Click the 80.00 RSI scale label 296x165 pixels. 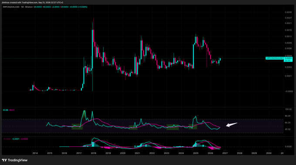point(288,116)
